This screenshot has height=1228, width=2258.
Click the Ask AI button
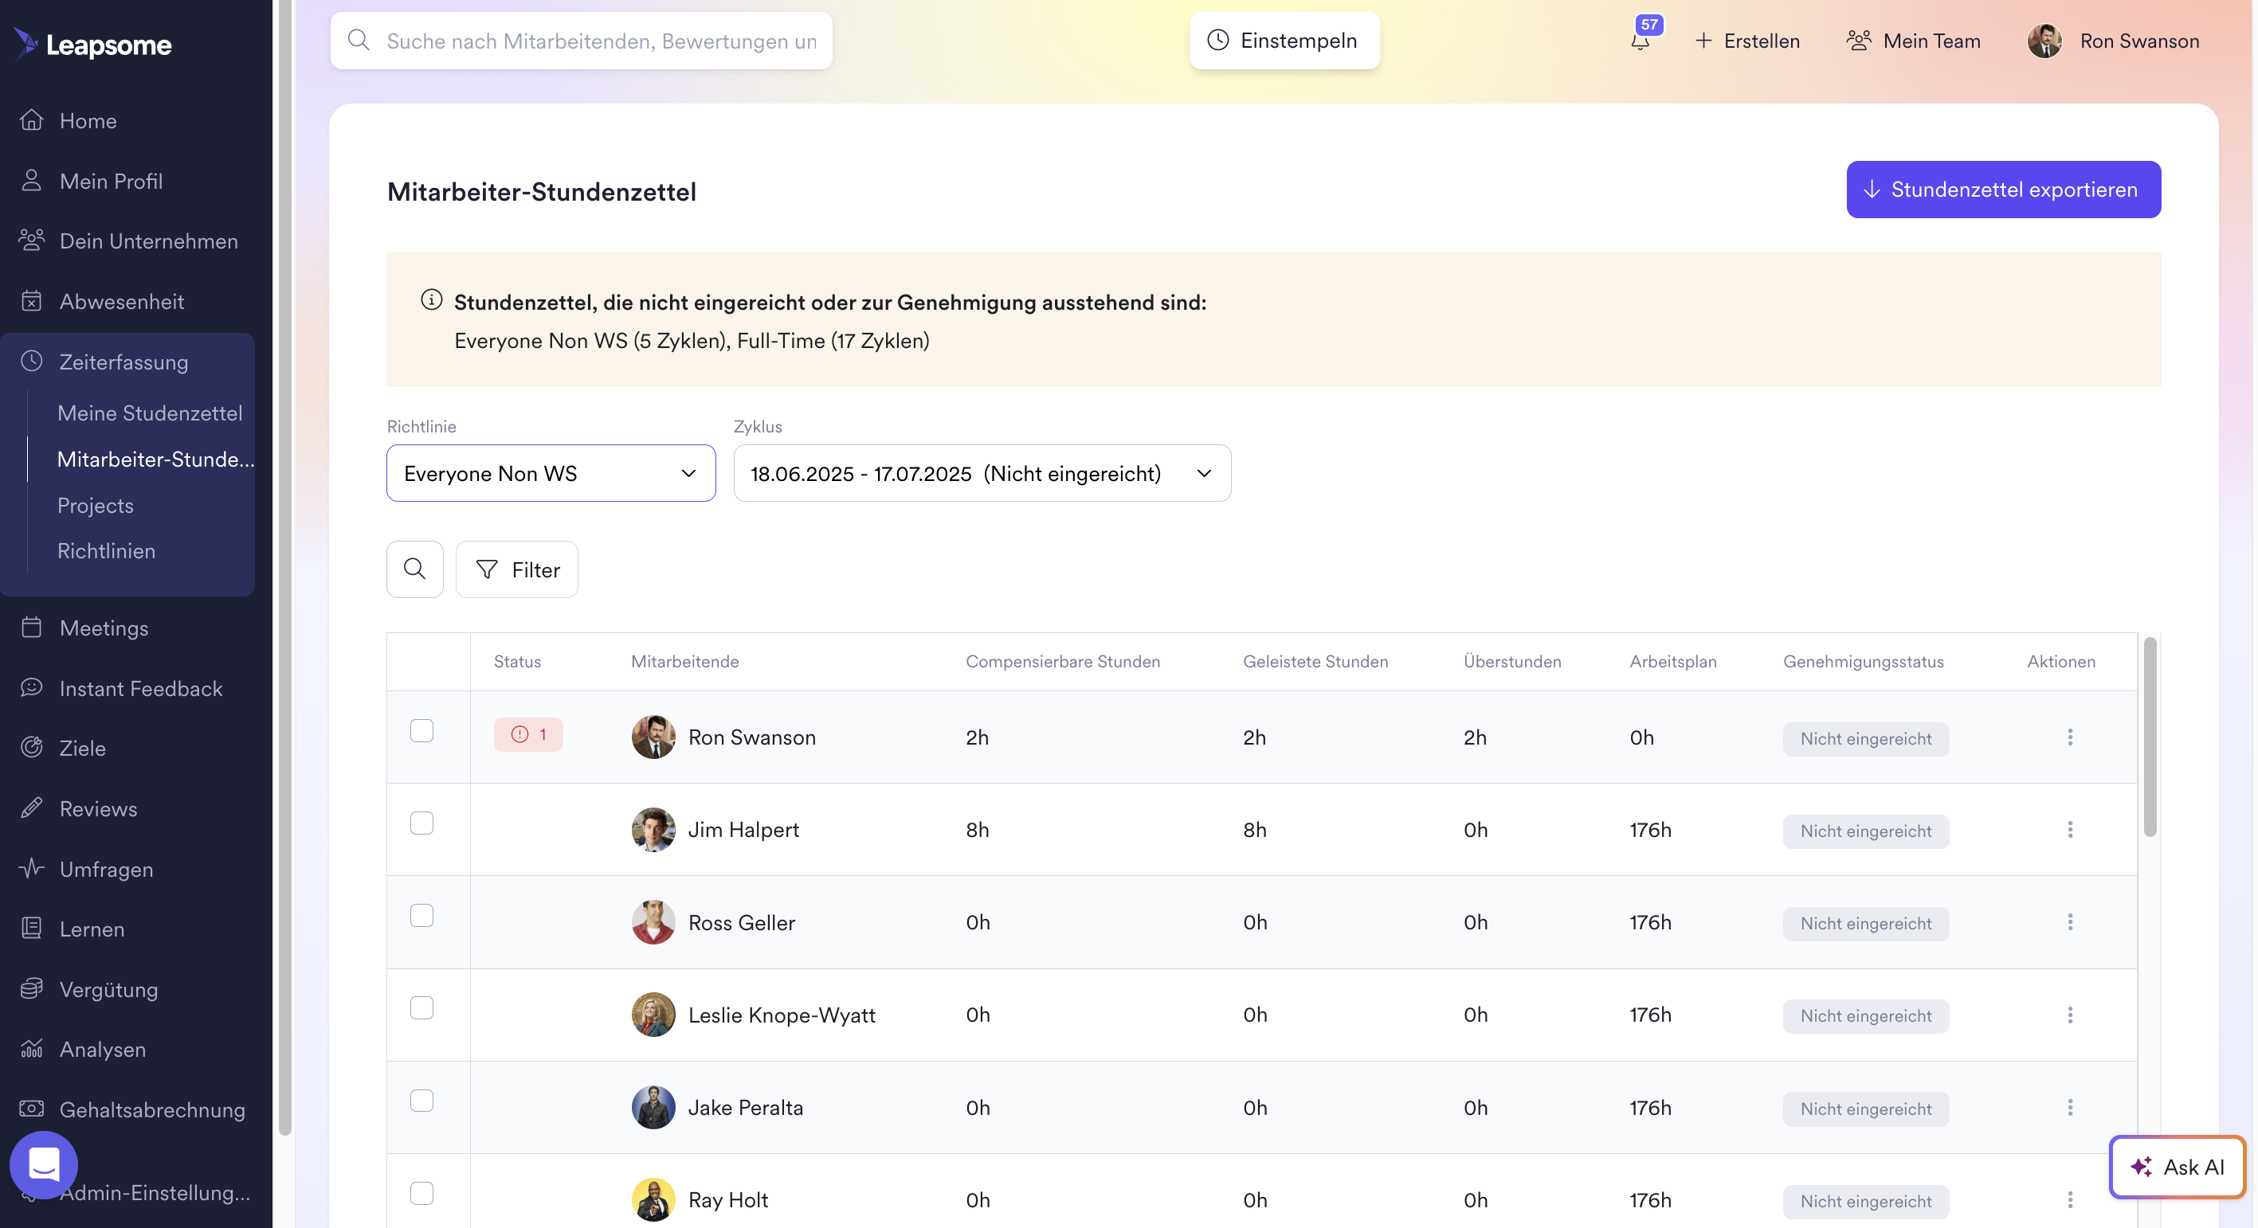(2177, 1166)
